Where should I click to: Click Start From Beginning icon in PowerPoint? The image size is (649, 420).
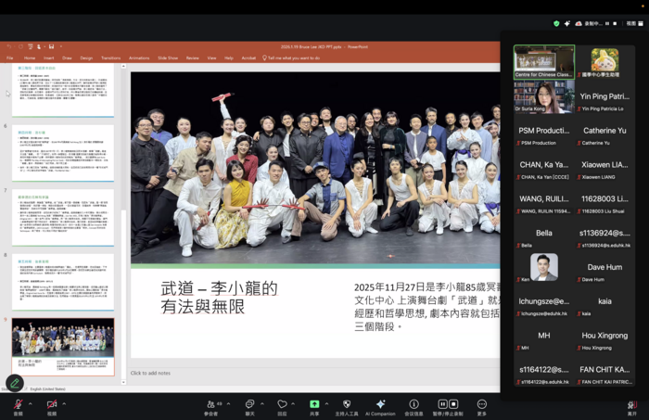(31, 46)
